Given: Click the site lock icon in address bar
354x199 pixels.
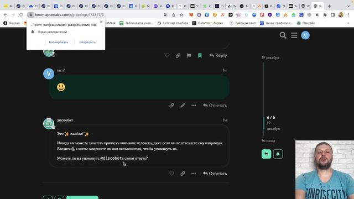Looking at the screenshot, I should pos(31,15).
